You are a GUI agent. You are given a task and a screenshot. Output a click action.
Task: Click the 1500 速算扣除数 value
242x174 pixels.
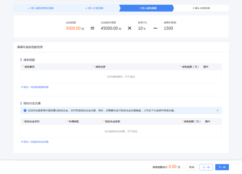(x=168, y=28)
